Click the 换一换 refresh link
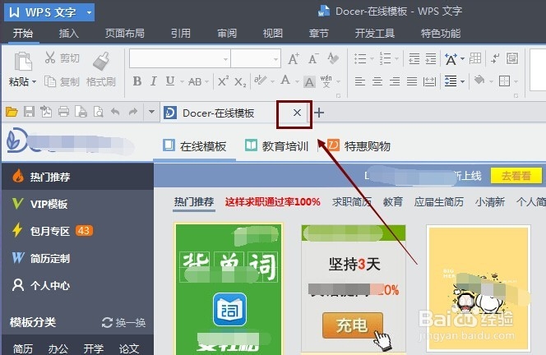Screen dimensions: 546x355 (123, 322)
